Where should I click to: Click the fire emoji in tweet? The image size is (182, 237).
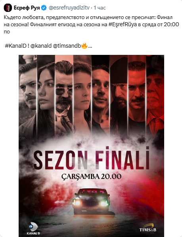point(84,46)
